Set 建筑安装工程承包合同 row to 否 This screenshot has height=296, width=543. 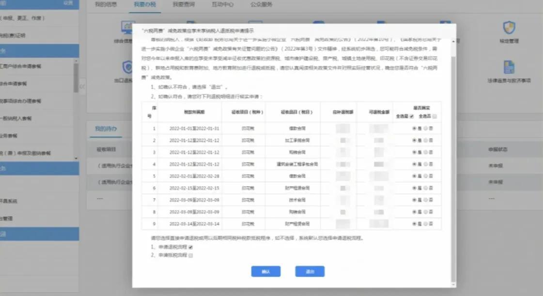[426, 164]
